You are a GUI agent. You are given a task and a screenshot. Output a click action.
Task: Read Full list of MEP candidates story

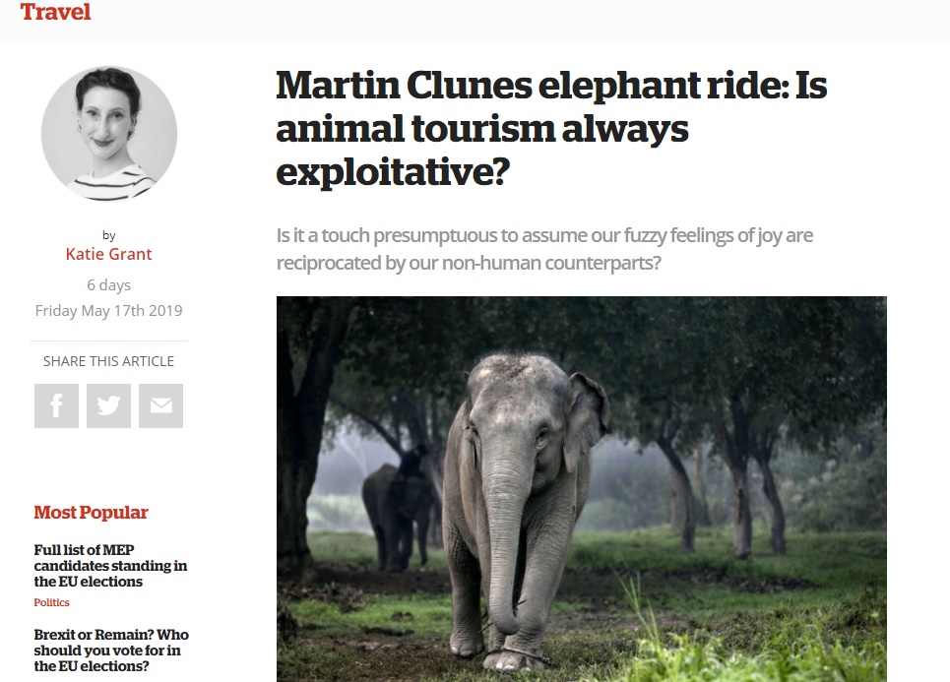[110, 565]
